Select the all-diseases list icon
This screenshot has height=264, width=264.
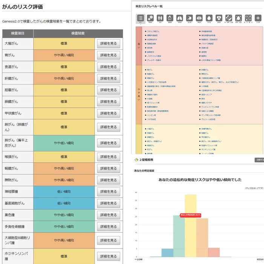pos(140,18)
